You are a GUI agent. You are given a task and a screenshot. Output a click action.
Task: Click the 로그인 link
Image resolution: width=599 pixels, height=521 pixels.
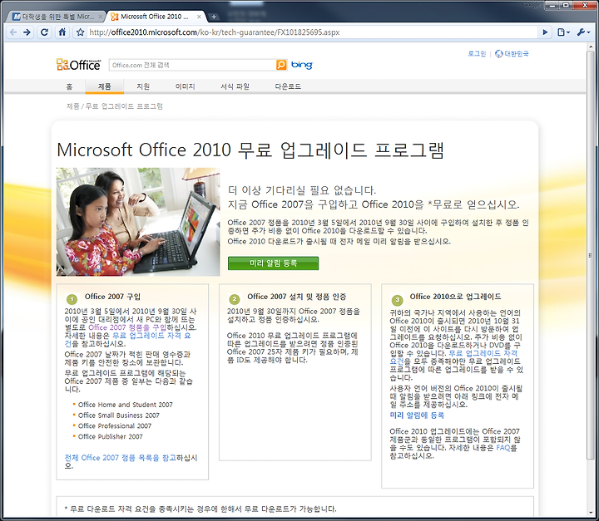(477, 54)
